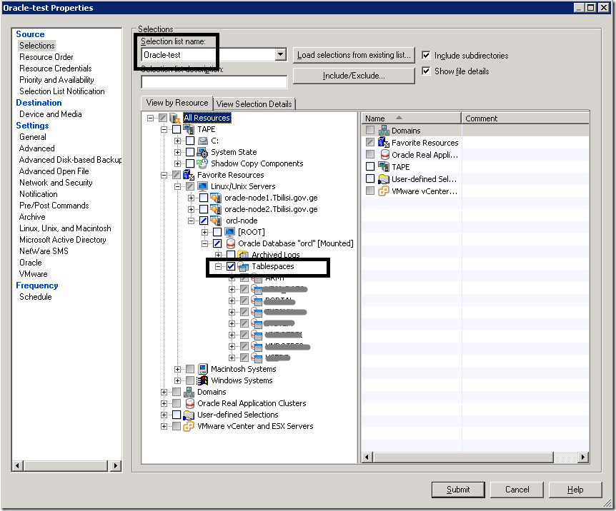Click the Include/Exclude... button
Screen dimensions: 616x511
[354, 76]
